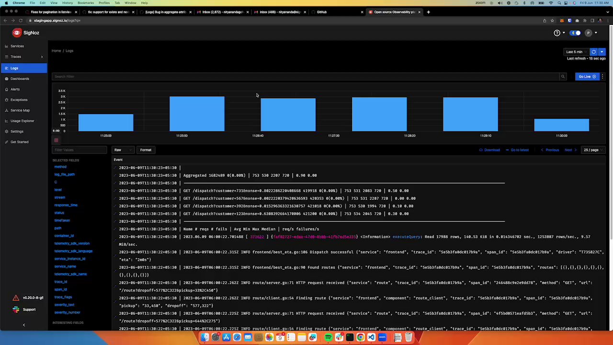The image size is (613, 345).
Task: Click the help question mark icon
Action: (557, 33)
